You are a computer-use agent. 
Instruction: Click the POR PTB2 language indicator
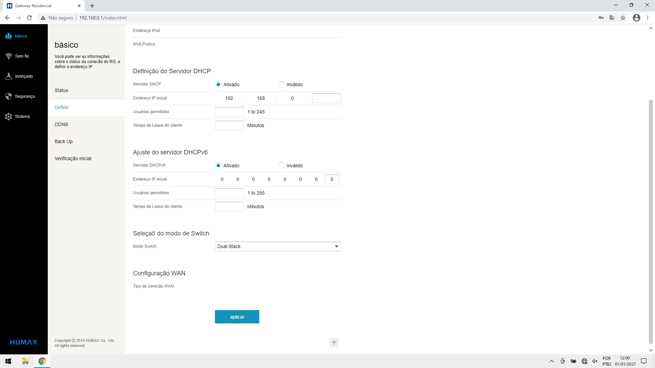607,361
